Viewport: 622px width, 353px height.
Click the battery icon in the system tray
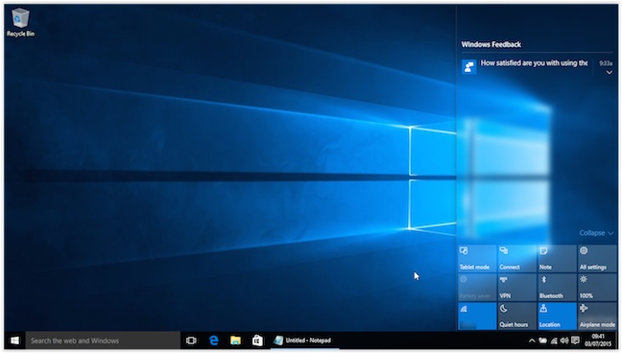[542, 341]
